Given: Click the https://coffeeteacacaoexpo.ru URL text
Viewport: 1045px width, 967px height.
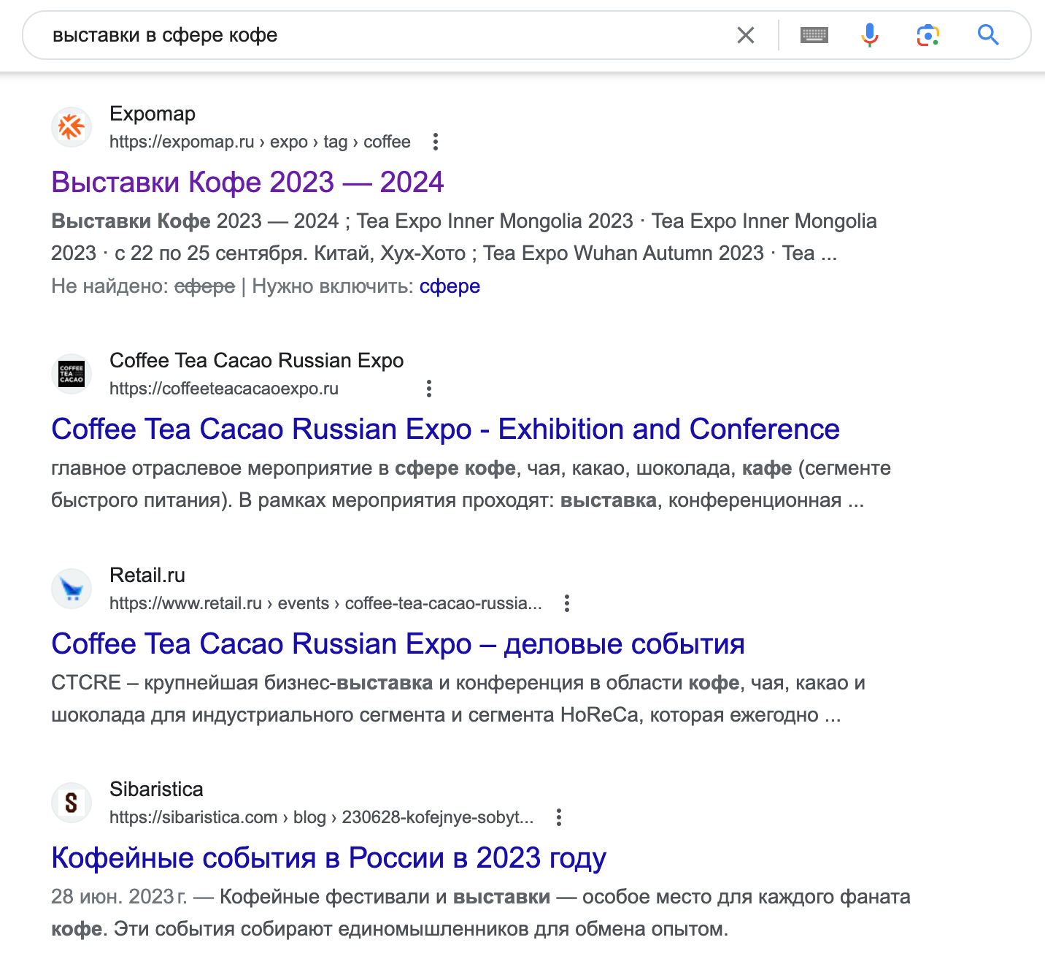Looking at the screenshot, I should coord(224,389).
